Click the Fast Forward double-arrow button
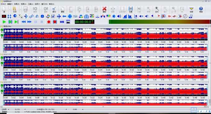The width and height of the screenshot is (211, 114). point(29,22)
